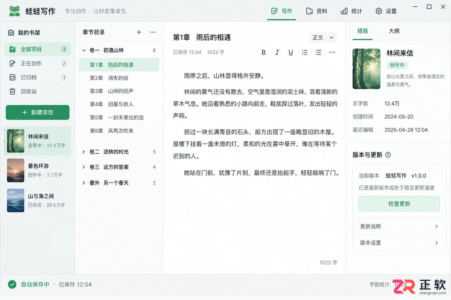Select the 山与海之间 project thumbnail
This screenshot has width=451, height=300.
(x=16, y=200)
